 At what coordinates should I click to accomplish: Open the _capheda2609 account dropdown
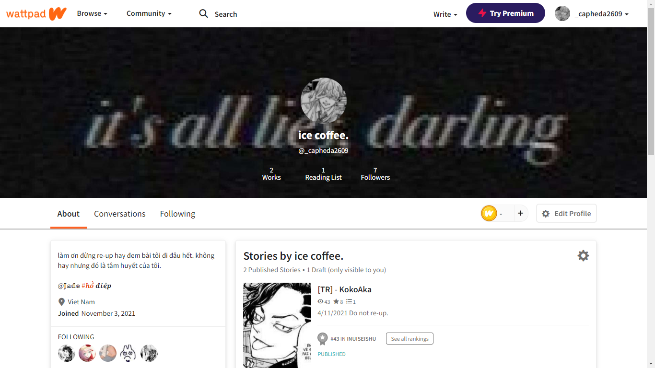601,14
